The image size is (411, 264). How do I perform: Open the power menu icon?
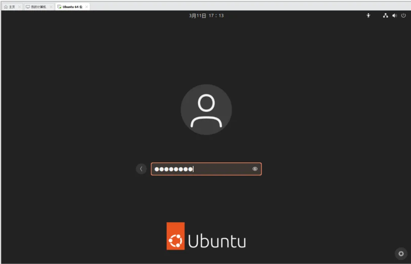pos(403,16)
